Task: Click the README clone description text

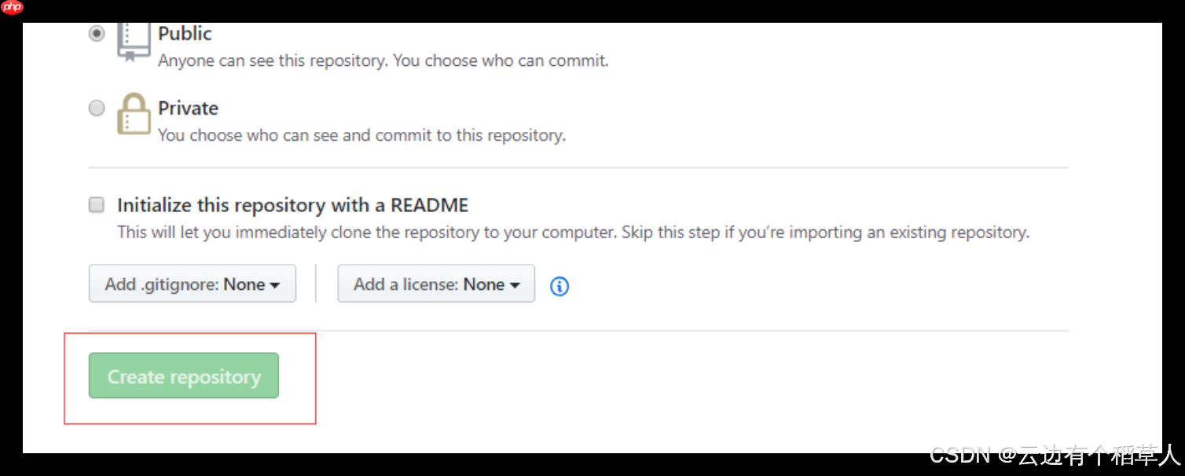Action: (x=573, y=233)
